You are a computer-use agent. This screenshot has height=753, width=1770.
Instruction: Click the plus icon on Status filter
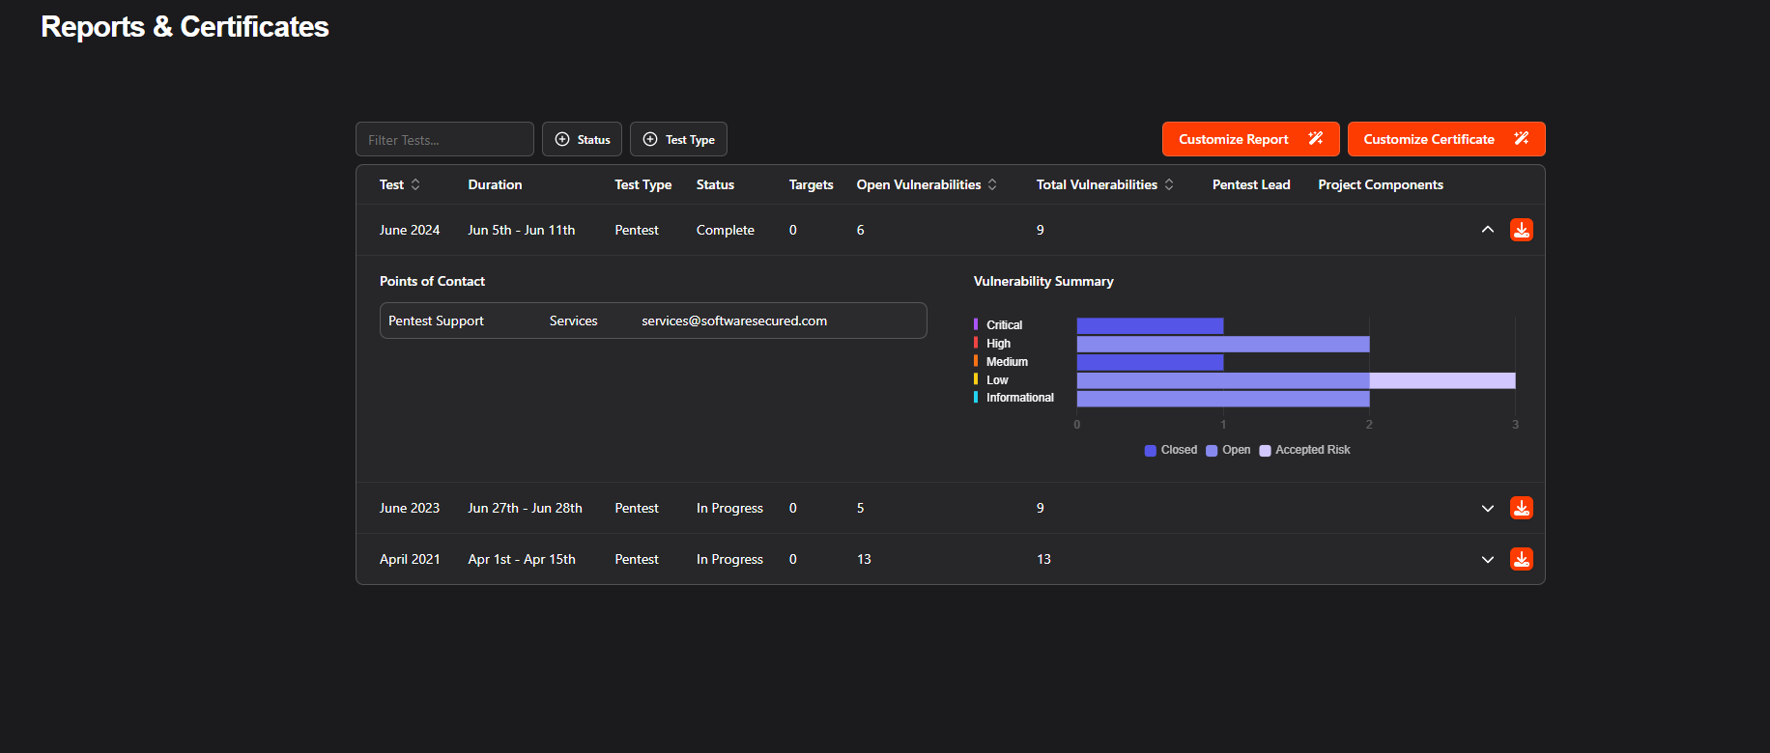(562, 139)
